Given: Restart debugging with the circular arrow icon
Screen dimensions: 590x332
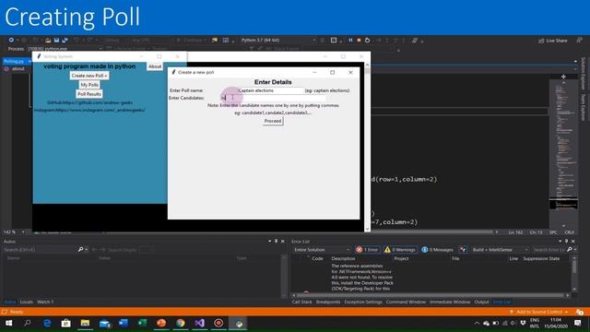Looking at the screenshot, I should pos(367,40).
